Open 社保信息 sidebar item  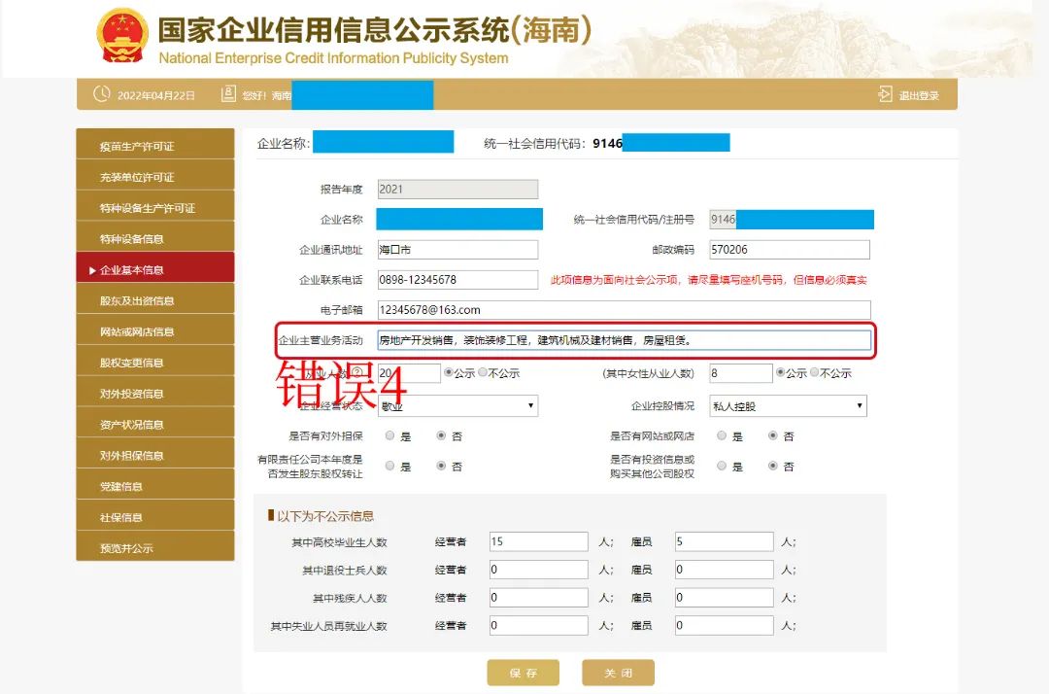[x=155, y=517]
